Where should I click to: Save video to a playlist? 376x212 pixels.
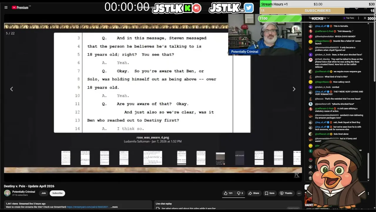click(x=270, y=193)
